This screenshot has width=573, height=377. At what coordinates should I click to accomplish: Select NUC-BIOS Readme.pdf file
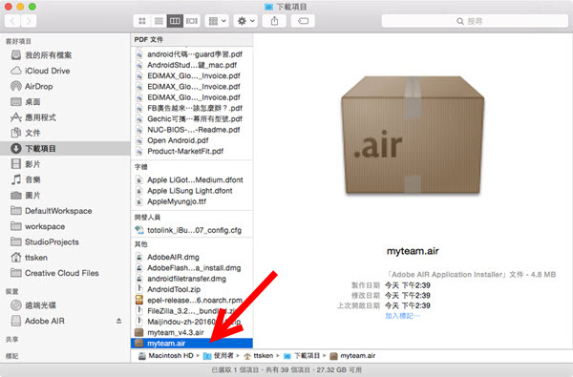(192, 130)
